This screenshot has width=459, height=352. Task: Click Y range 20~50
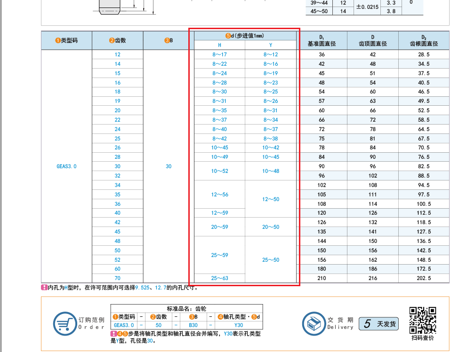tap(271, 227)
